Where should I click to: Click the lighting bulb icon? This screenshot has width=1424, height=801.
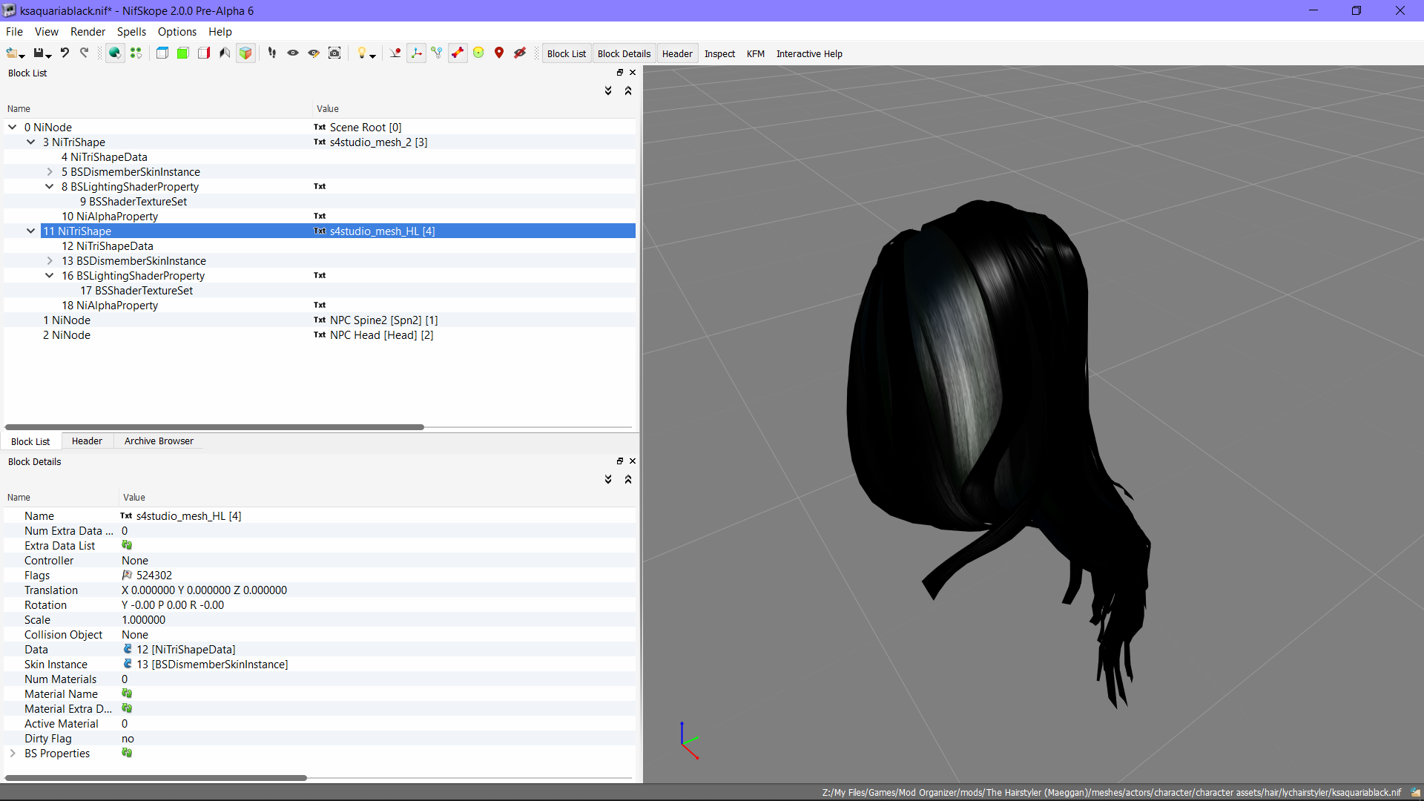(x=362, y=53)
